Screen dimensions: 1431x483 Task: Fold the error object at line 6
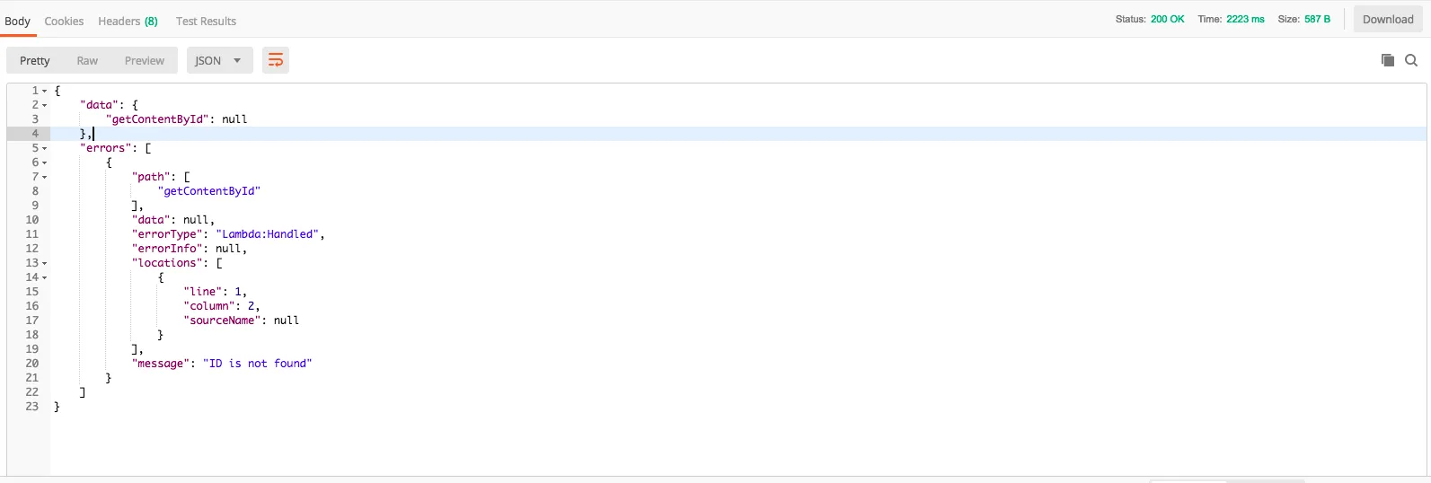(45, 162)
